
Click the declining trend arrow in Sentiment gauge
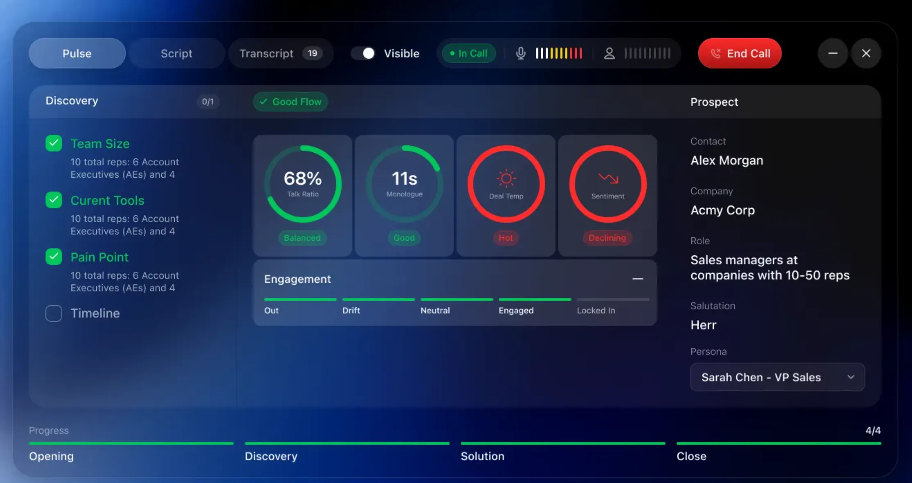coord(608,178)
